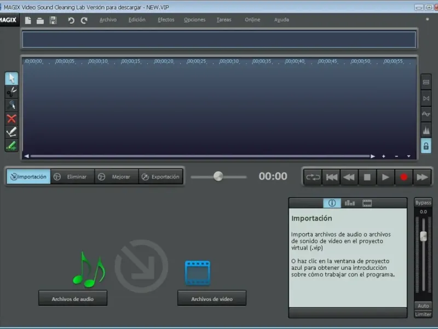This screenshot has width=438, height=329.
Task: Zoom out timeline with minus button
Action: coord(396,156)
